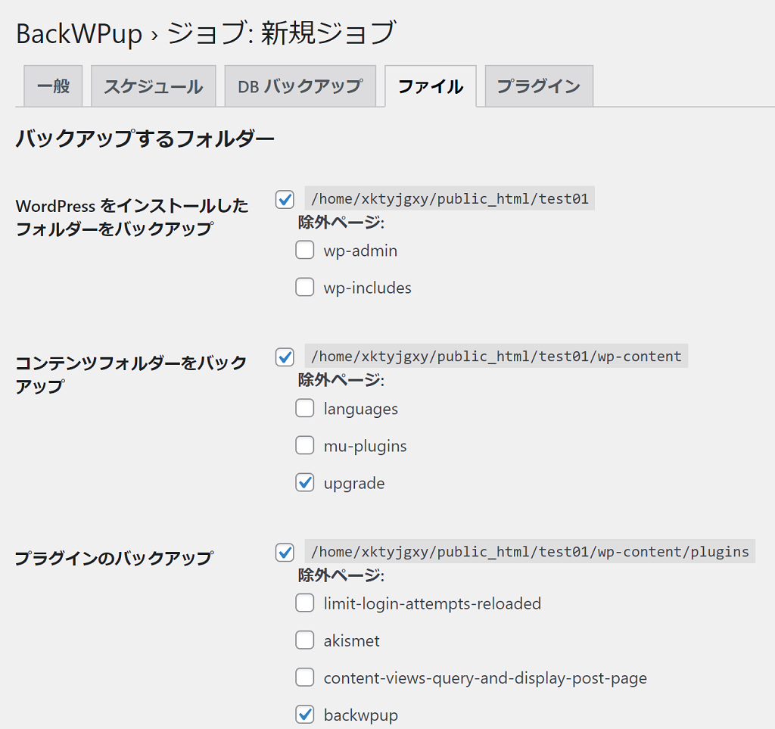Image resolution: width=775 pixels, height=729 pixels.
Task: Uncheck the WordPress install folder backup checkbox
Action: click(x=285, y=200)
